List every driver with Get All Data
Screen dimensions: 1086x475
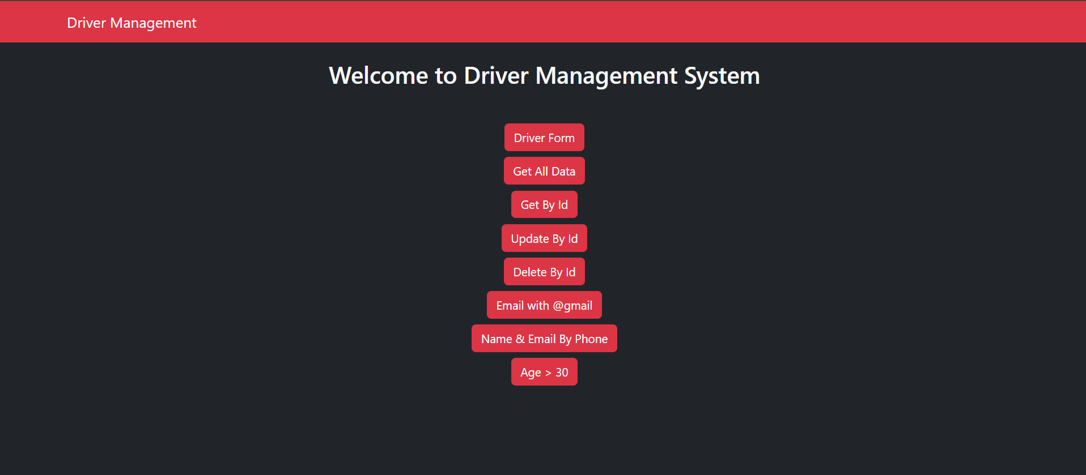click(544, 171)
